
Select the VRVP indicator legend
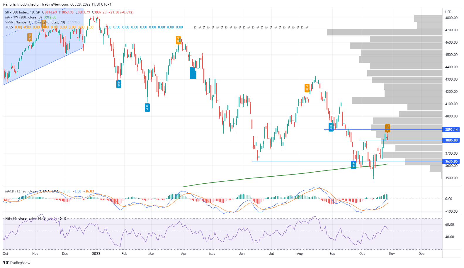[x=35, y=22]
